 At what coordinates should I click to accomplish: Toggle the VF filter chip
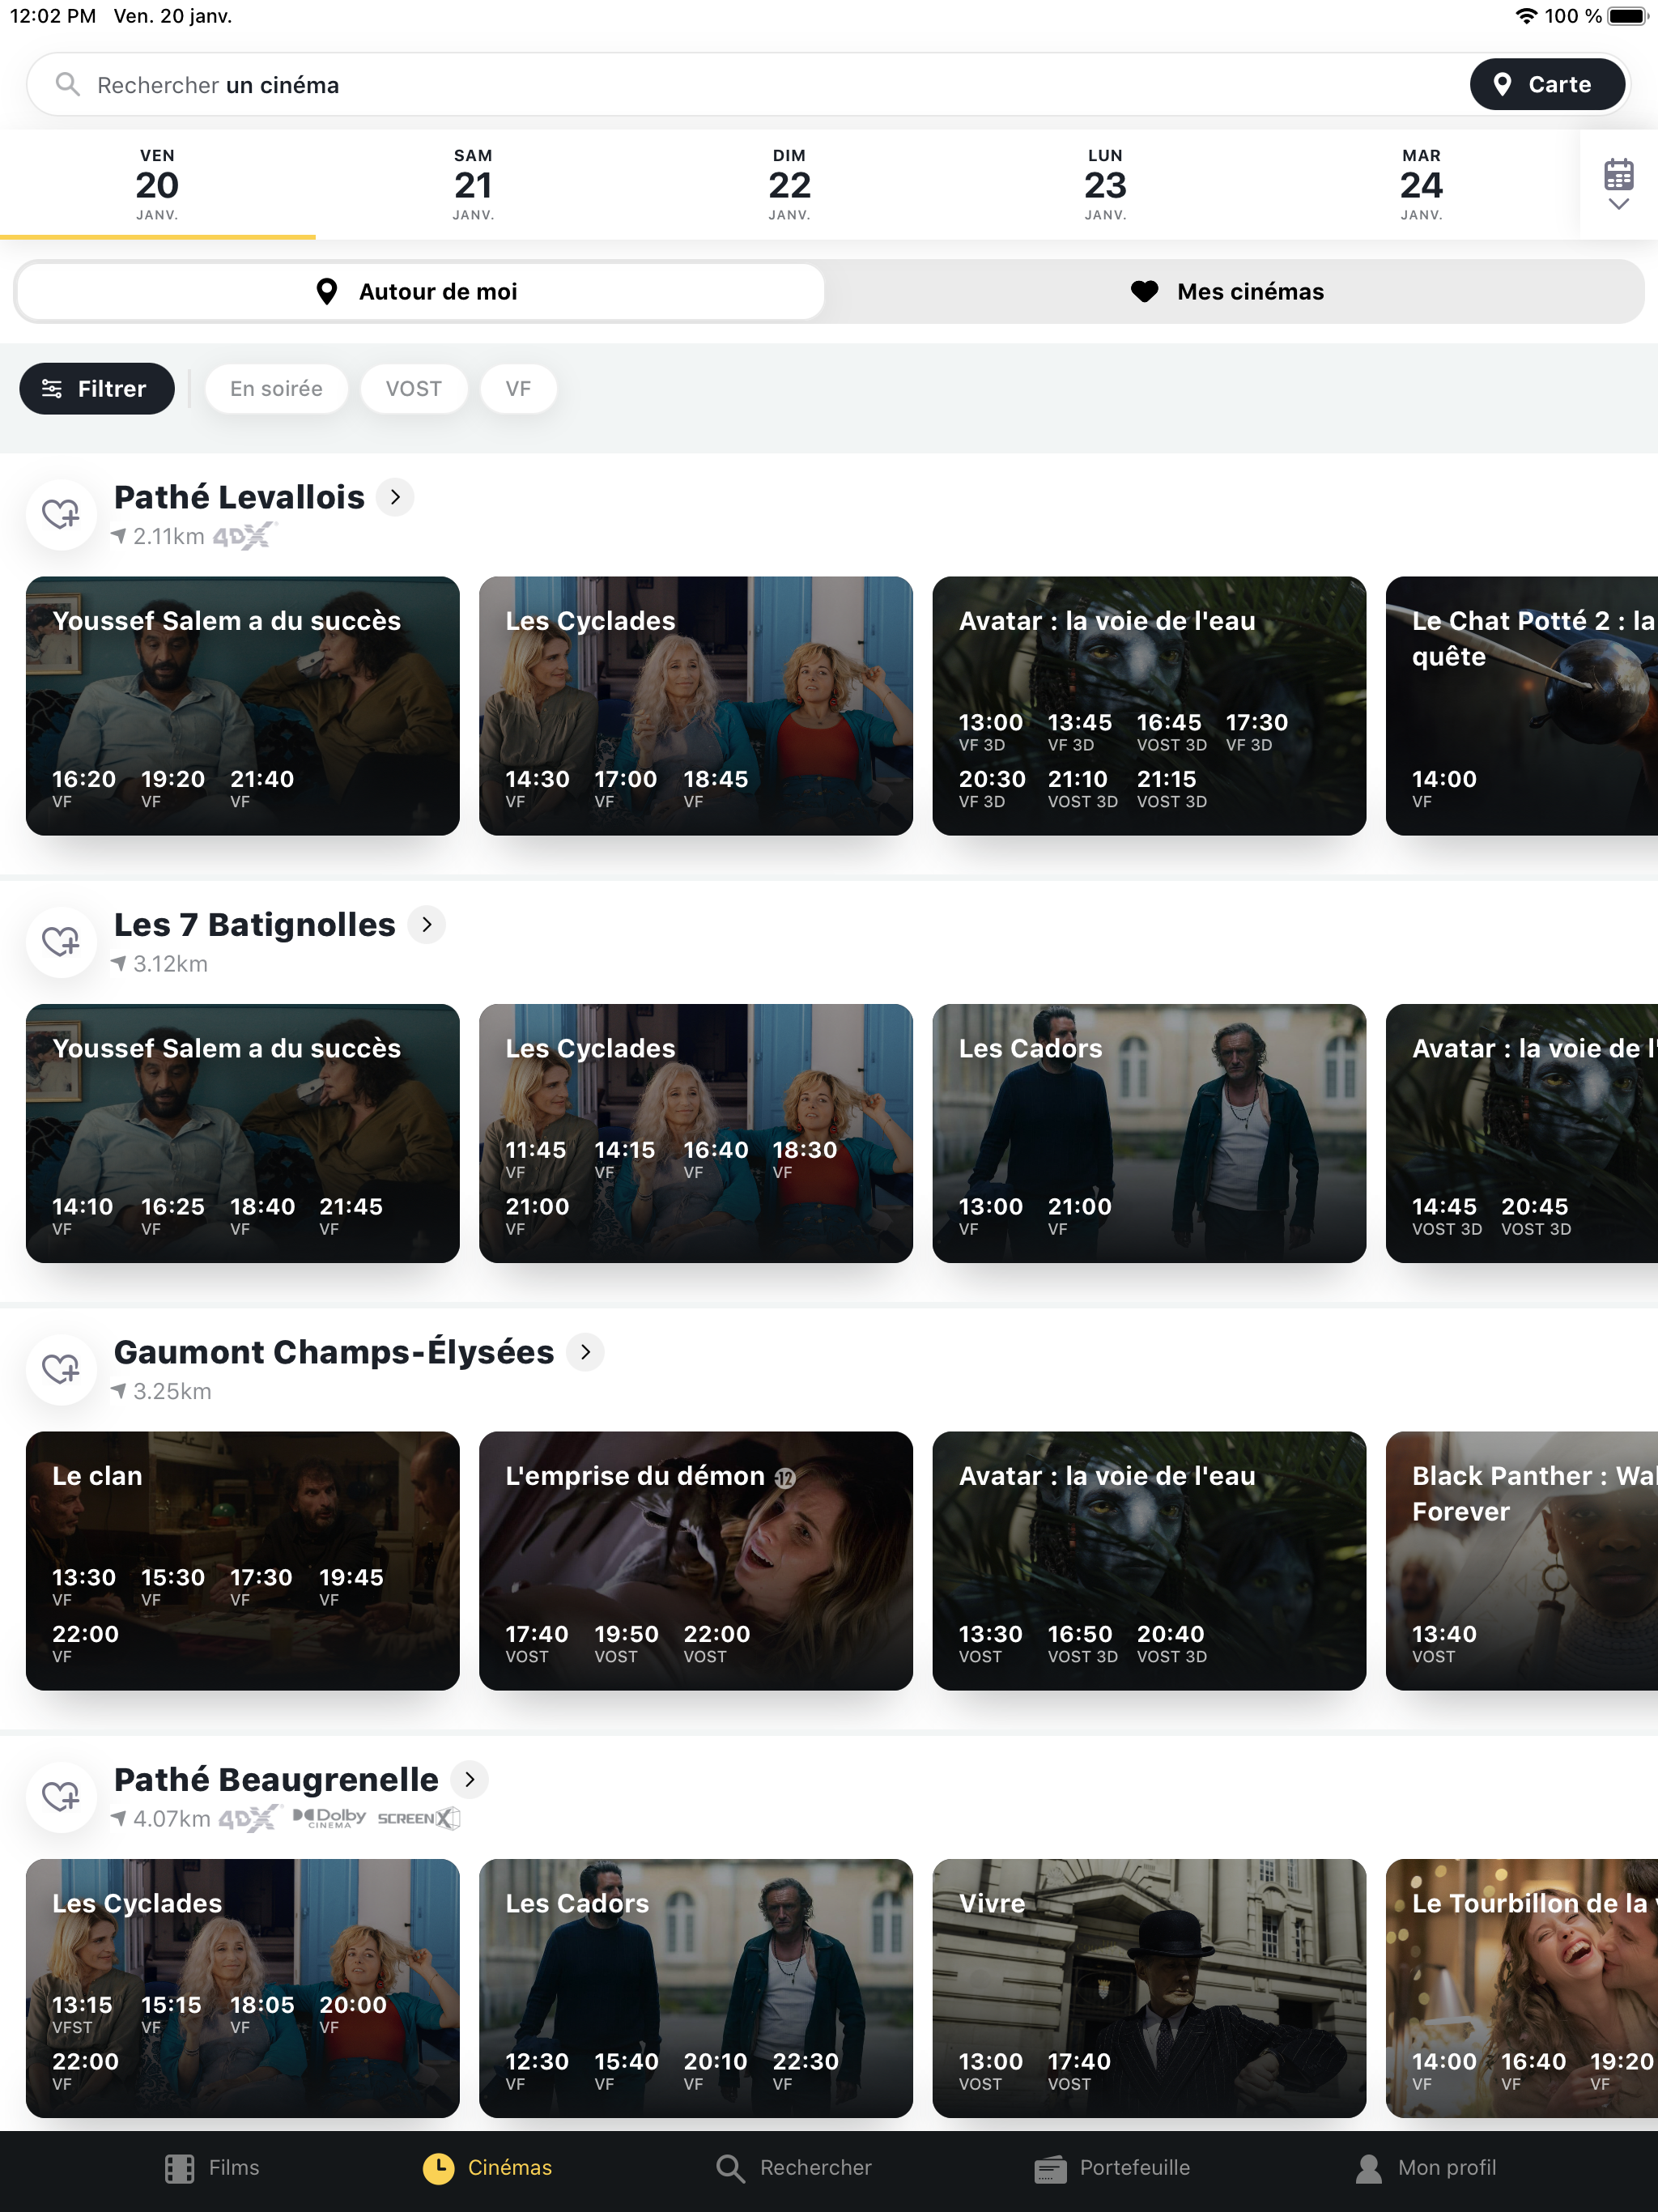(518, 389)
